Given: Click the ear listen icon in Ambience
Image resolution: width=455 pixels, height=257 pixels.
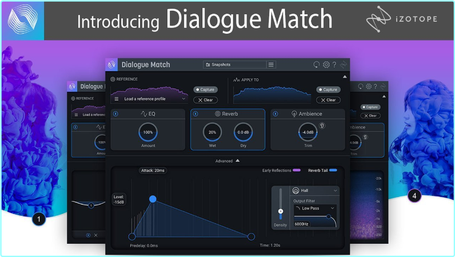Looking at the screenshot, I should coord(322,126).
